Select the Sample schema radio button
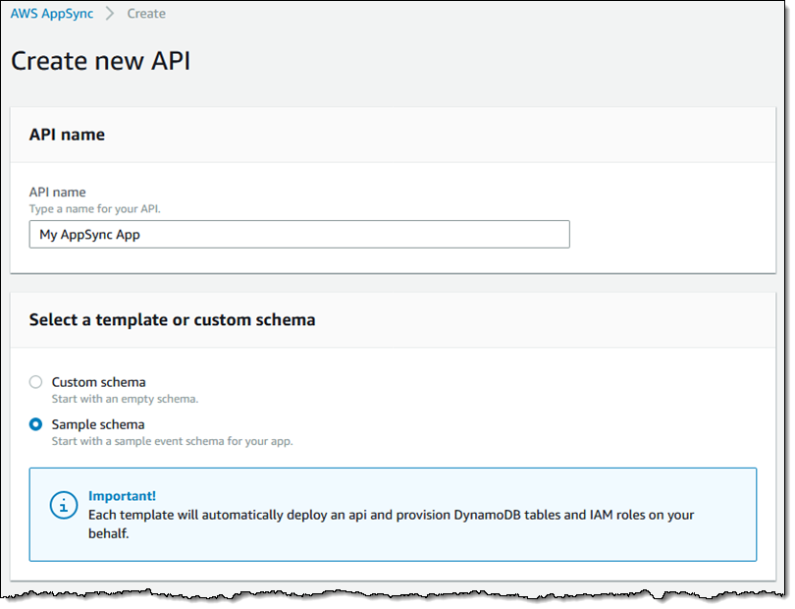The width and height of the screenshot is (795, 609). click(36, 424)
